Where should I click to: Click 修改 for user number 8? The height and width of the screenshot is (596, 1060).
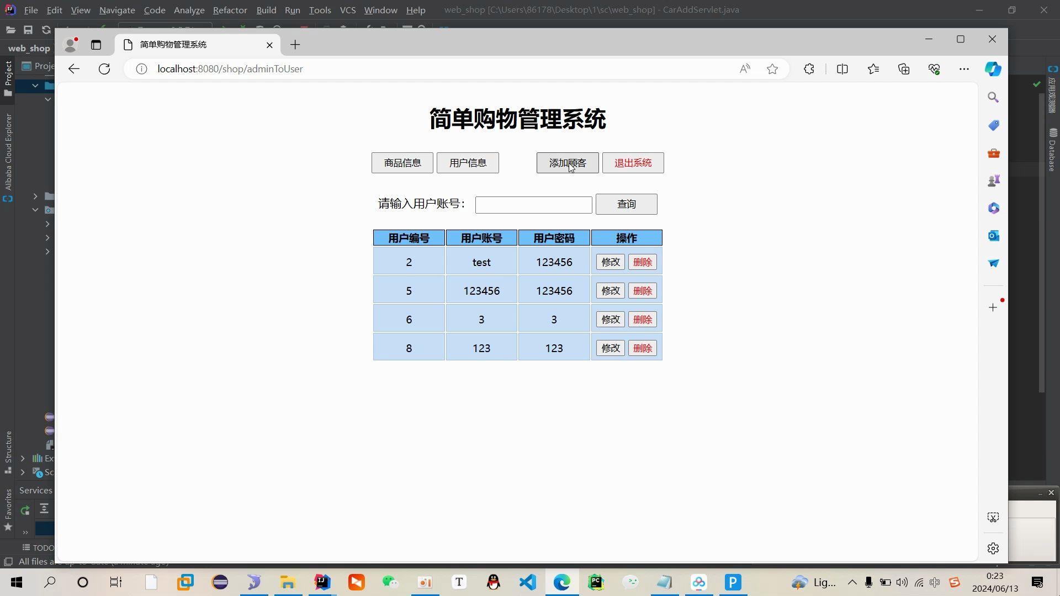pos(611,348)
